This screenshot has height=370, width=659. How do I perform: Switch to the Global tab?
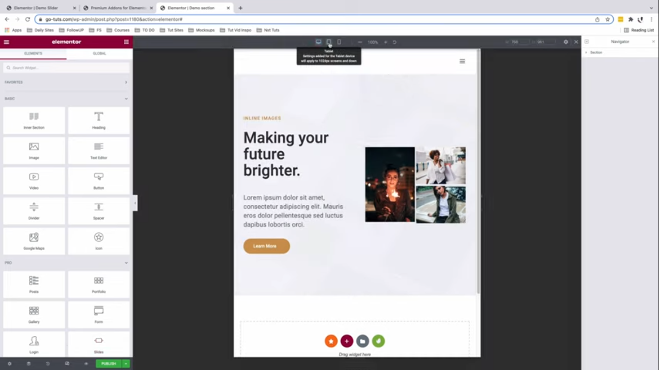click(99, 53)
